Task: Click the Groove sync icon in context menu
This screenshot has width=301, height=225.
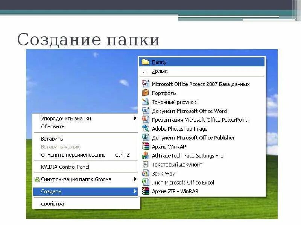Action: tap(37, 180)
